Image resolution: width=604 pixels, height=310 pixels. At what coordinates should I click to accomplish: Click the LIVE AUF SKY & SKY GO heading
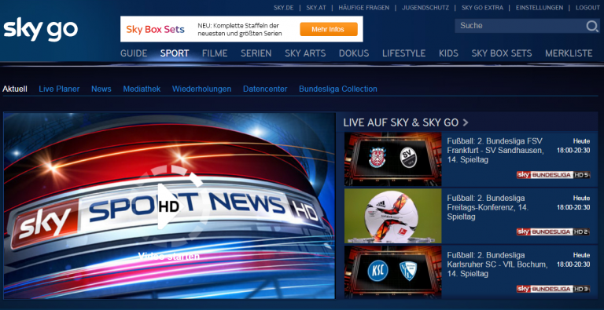[400, 122]
